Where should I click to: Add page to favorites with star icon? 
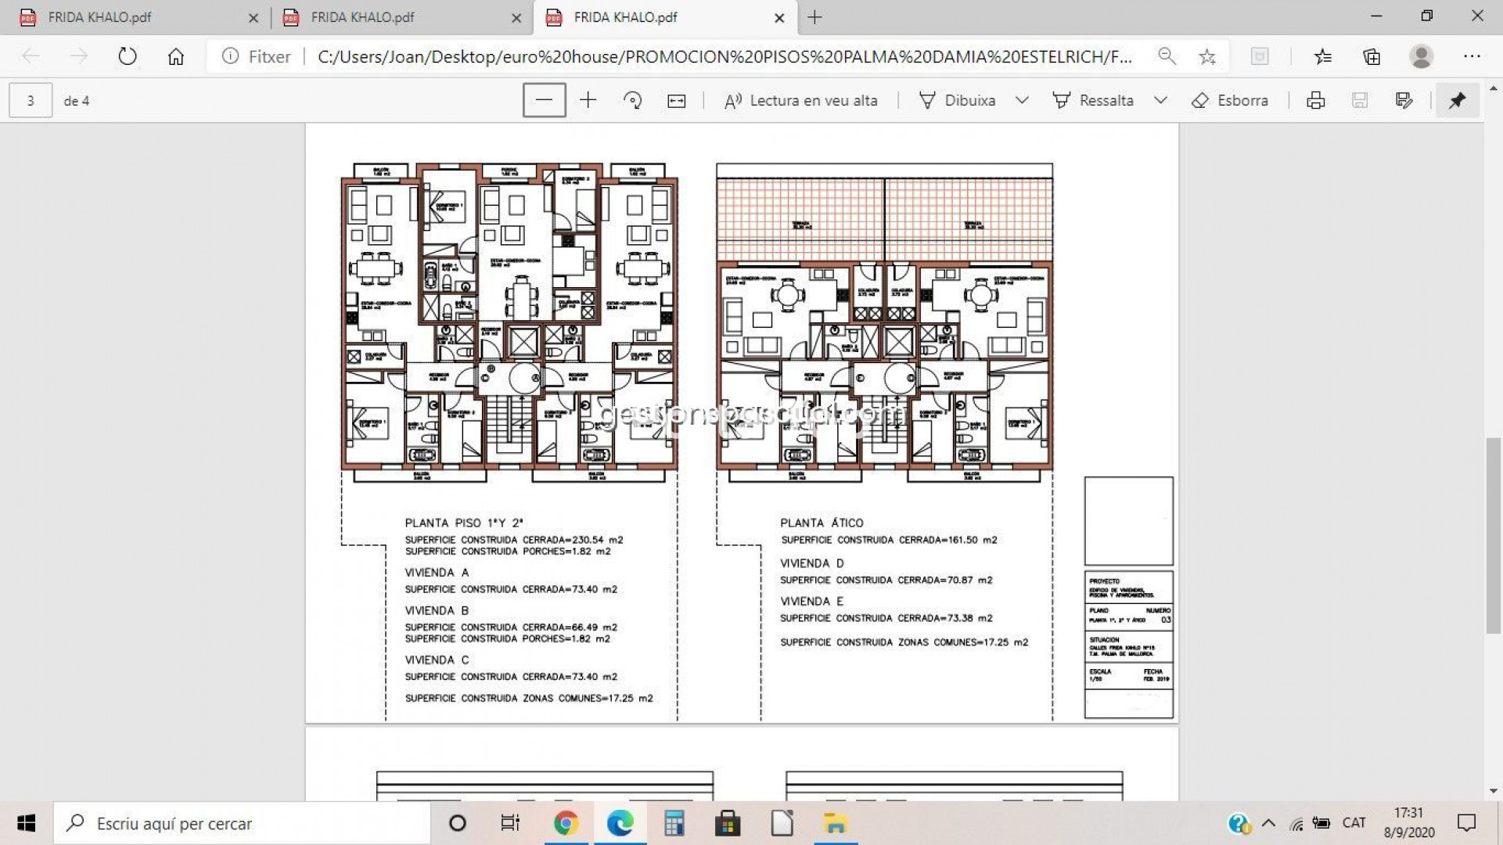click(x=1206, y=56)
